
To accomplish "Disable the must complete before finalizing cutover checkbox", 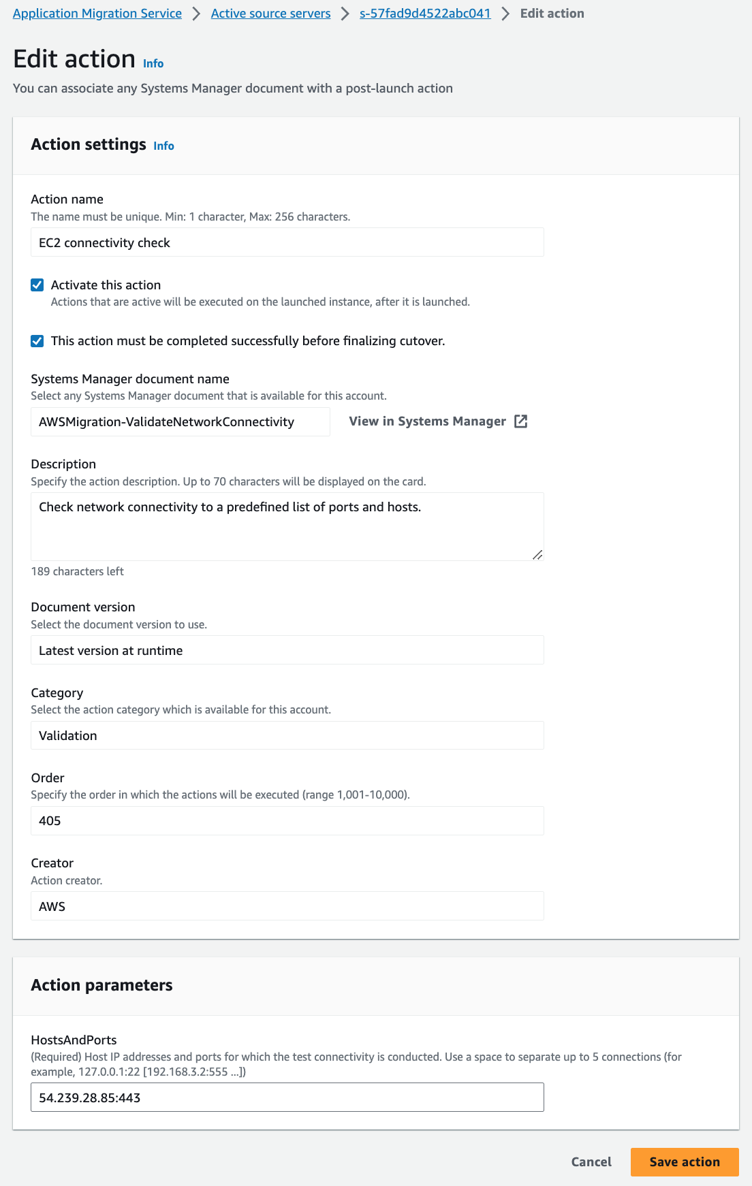I will 36,341.
